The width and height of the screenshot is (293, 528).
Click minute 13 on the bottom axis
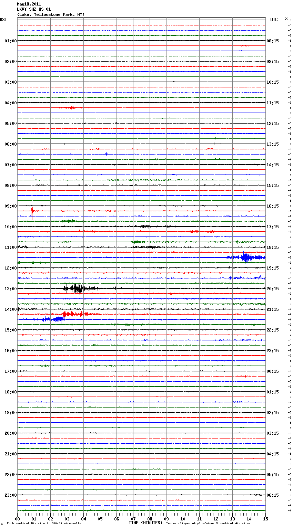(232, 519)
